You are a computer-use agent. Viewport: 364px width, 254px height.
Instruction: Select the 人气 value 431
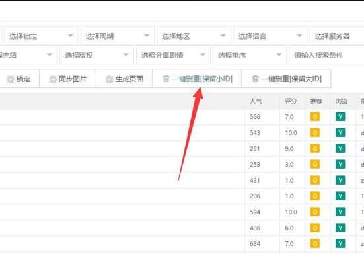(x=255, y=181)
